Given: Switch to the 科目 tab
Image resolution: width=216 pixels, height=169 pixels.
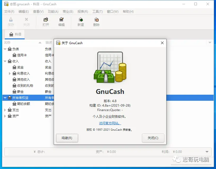Looking at the screenshot, I should (15, 34).
